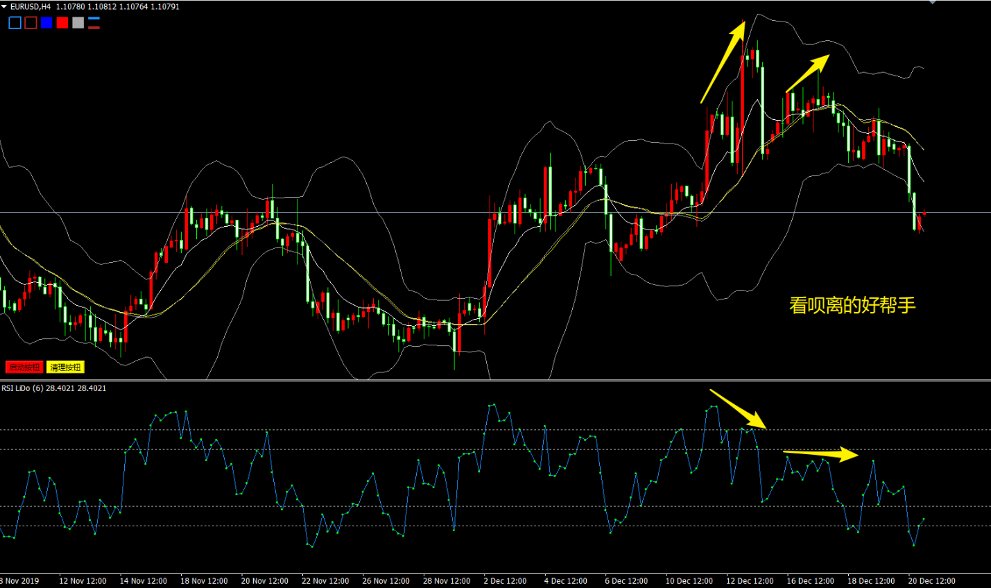Select the large yellow arrow above price peak
Image resolution: width=991 pixels, height=588 pixels.
click(x=723, y=62)
